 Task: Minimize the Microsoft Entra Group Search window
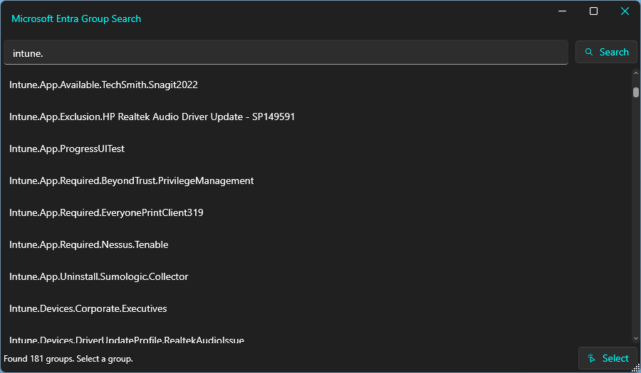pyautogui.click(x=562, y=11)
